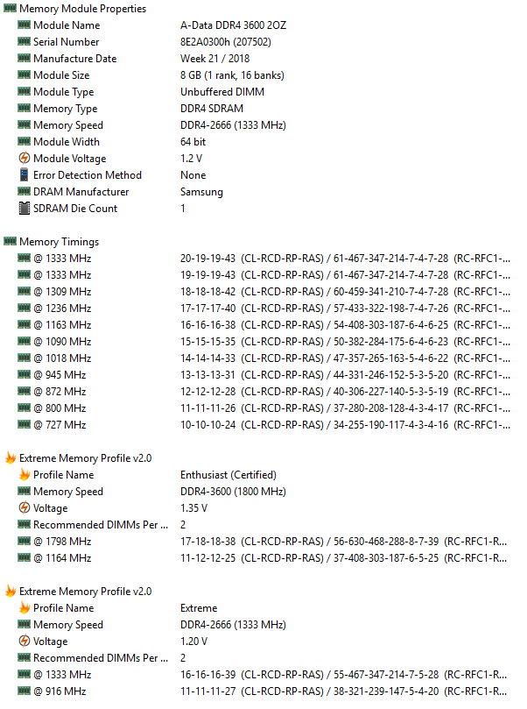Click the flame icon beside the Extreme Profile Name row
Image resolution: width=527 pixels, height=709 pixels.
point(25,607)
